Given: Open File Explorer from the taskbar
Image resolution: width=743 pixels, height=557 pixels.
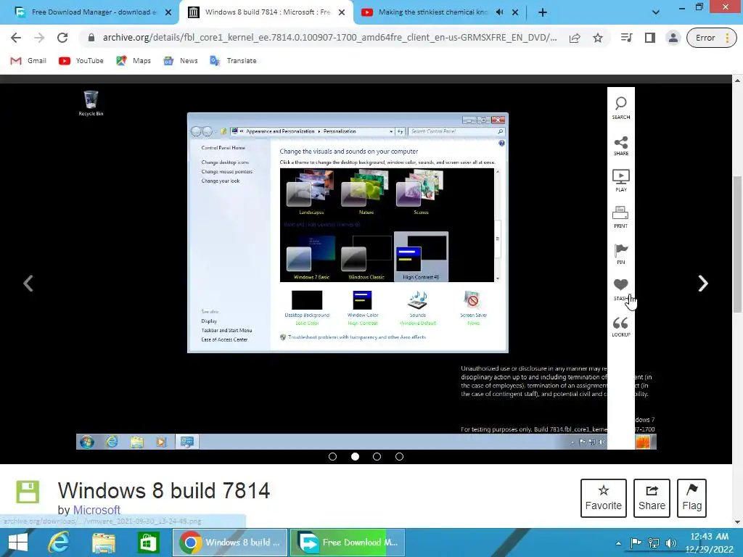Looking at the screenshot, I should click(x=104, y=542).
